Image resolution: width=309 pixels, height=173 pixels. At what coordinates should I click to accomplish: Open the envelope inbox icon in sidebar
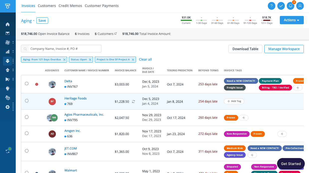pyautogui.click(x=7, y=33)
